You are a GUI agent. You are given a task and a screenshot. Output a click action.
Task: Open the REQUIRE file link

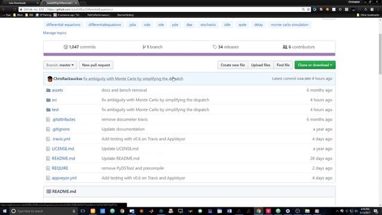tap(60, 168)
